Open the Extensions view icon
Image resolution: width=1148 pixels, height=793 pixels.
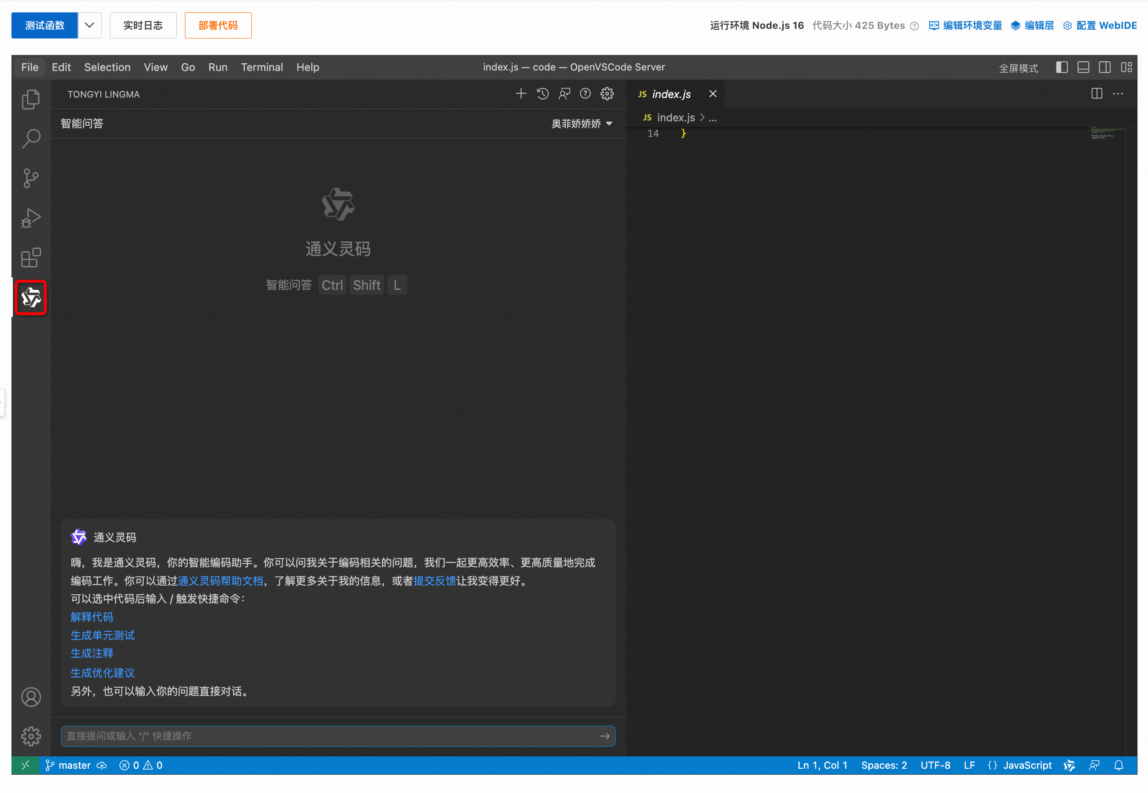[31, 257]
